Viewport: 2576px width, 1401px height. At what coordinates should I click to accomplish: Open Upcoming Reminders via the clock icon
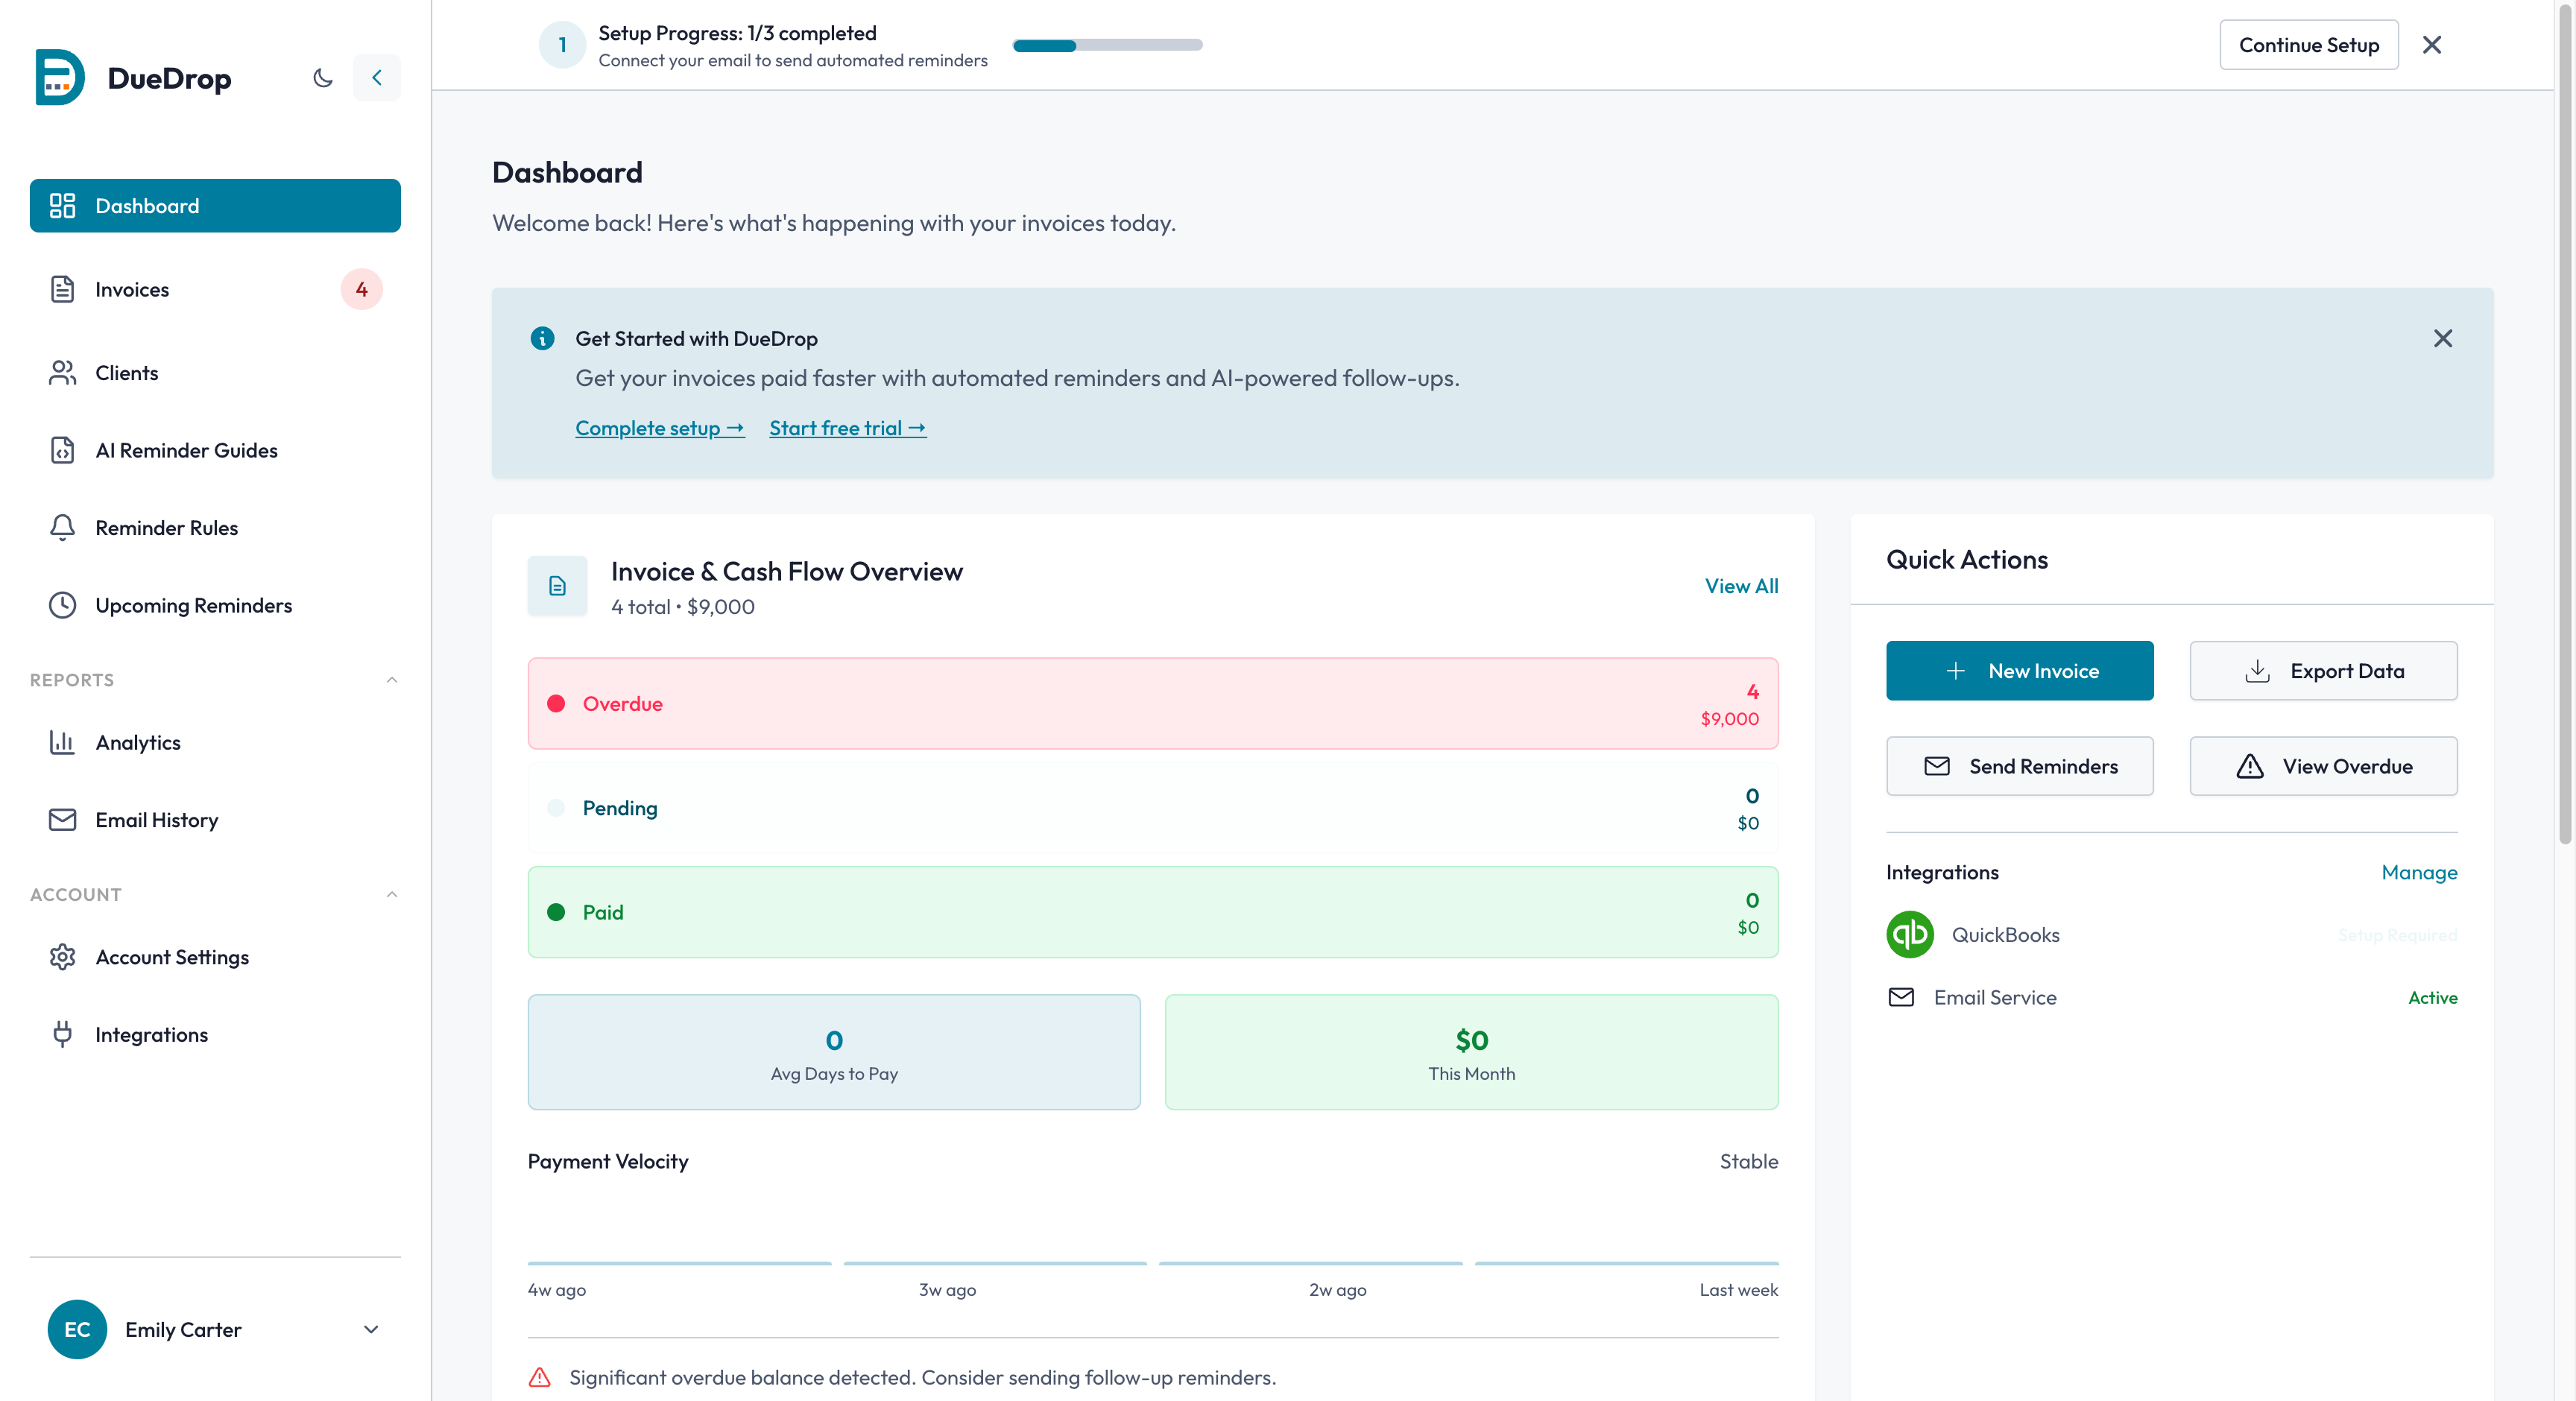pos(62,605)
